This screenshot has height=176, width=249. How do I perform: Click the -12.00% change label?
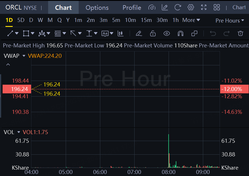pos(234,89)
